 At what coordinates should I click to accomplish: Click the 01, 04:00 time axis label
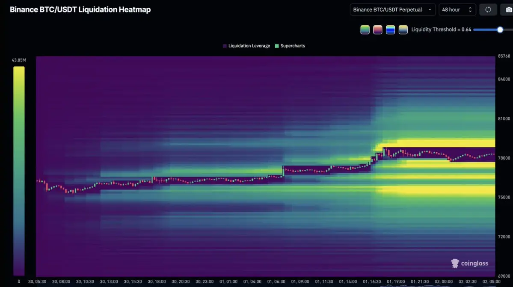252,281
